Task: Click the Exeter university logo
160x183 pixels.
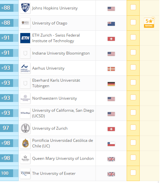Action: pos(25,173)
